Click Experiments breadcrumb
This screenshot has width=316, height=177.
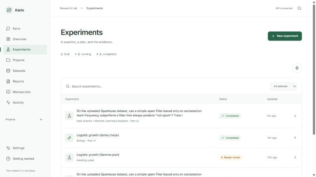(x=94, y=8)
